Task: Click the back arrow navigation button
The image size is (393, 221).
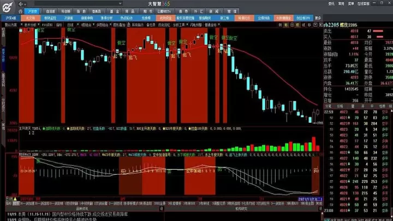Action: [x=21, y=4]
